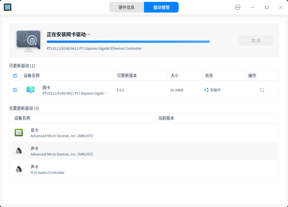Image resolution: width=288 pixels, height=207 pixels.
Task: Switch to the 驱动管理 tab
Action: (x=161, y=7)
